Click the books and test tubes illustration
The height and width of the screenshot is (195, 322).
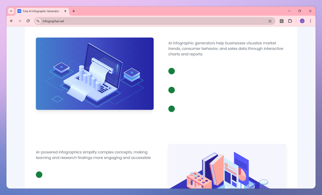(227, 166)
